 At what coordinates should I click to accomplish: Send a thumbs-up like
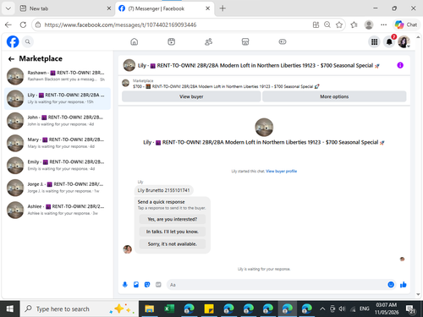[404, 285]
